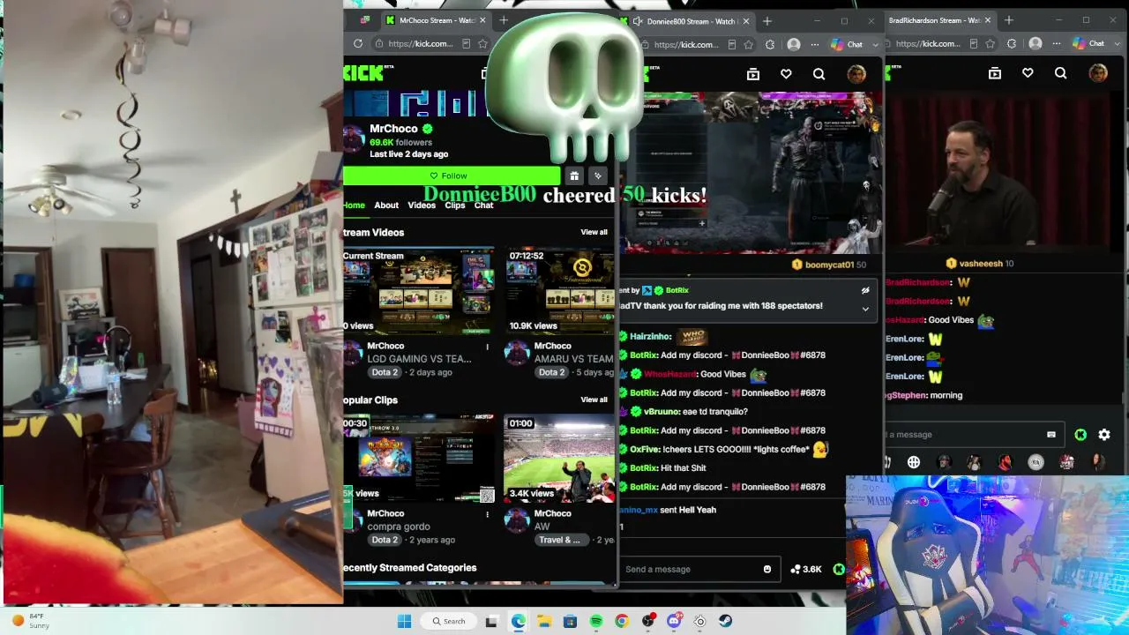Open the browse icon in DonnieeB00 Kick header

pyautogui.click(x=752, y=74)
